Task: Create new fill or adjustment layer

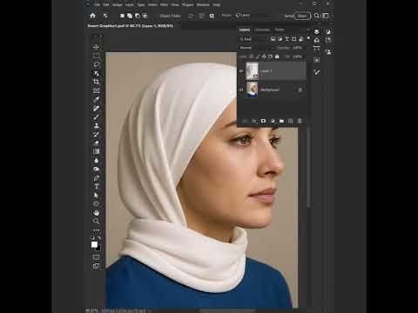Action: tap(273, 121)
